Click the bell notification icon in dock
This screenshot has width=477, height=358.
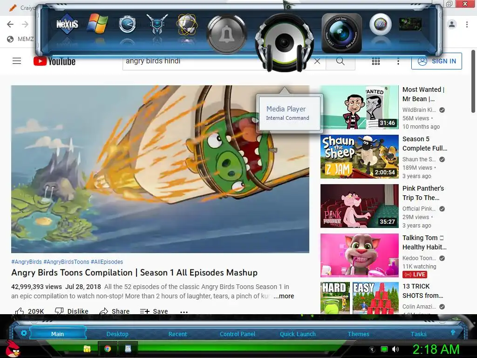pyautogui.click(x=226, y=34)
